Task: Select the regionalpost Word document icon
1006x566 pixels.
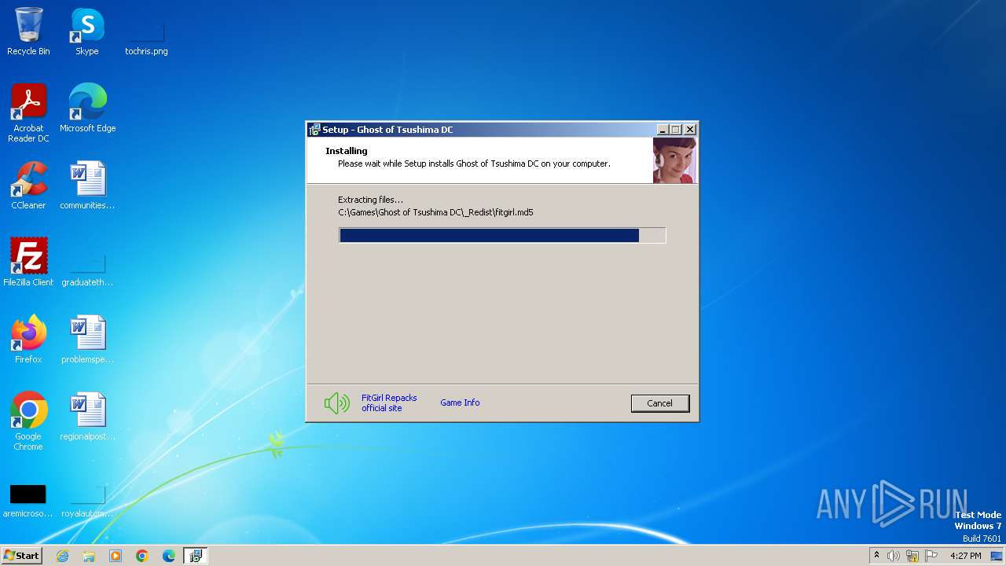Action: pyautogui.click(x=87, y=417)
